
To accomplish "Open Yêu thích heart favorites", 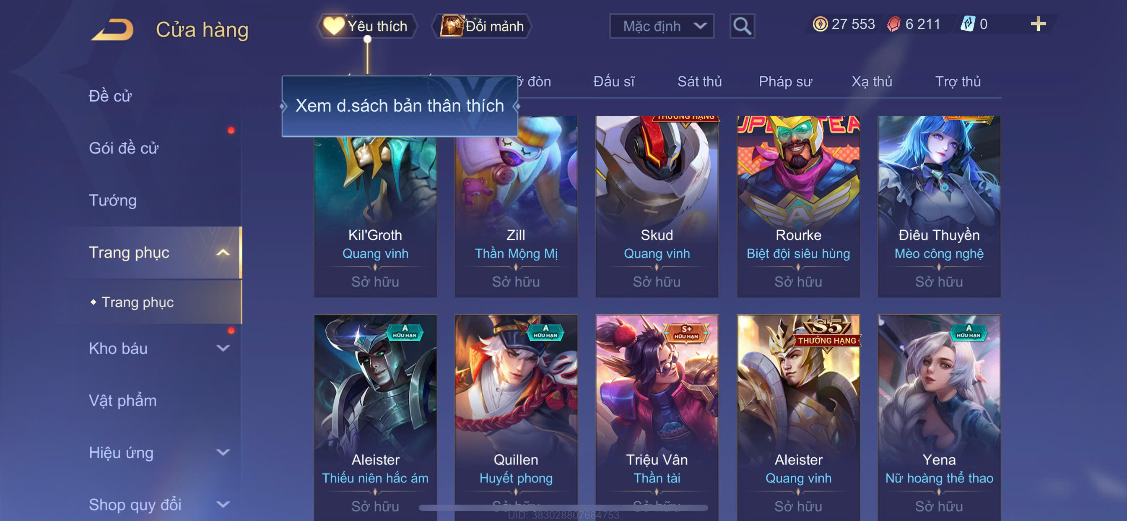I will click(x=367, y=26).
